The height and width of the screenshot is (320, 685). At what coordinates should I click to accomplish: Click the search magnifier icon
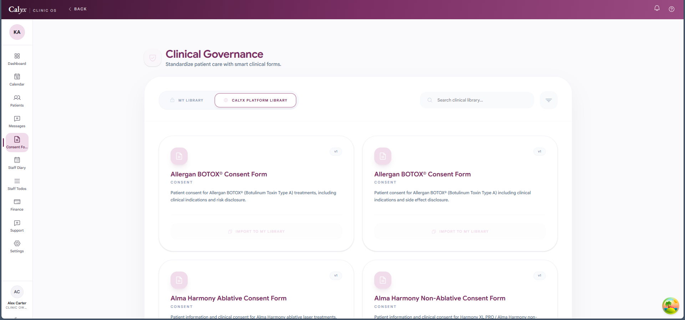click(x=430, y=100)
